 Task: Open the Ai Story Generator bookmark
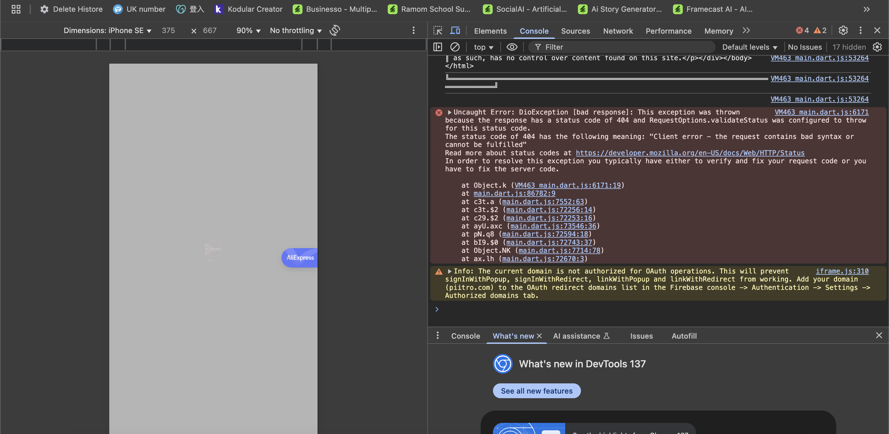pyautogui.click(x=620, y=9)
